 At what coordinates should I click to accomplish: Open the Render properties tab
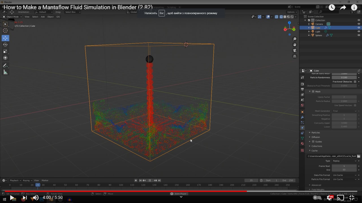point(302,84)
